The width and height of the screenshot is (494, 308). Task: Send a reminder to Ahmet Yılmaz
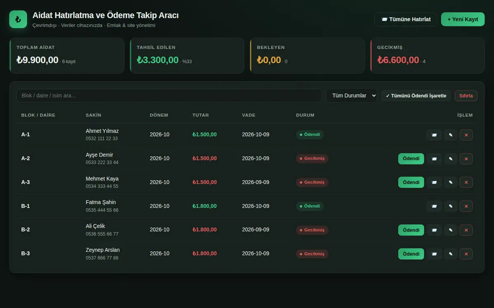pyautogui.click(x=434, y=135)
